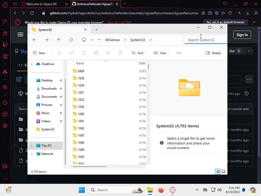Switch to details list view layout icon

[x=218, y=171]
